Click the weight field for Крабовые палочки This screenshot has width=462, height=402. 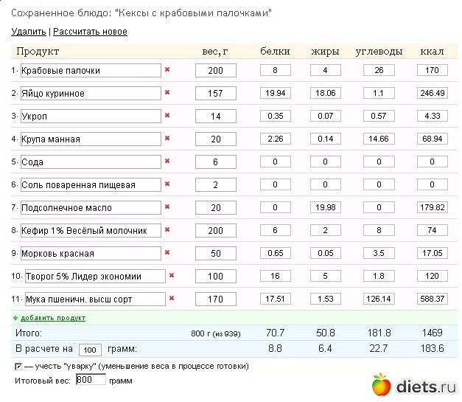[x=214, y=71]
